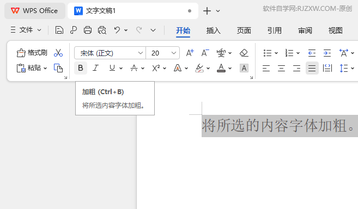
Task: Click the bulleted list icon
Action: pyautogui.click(x=268, y=53)
